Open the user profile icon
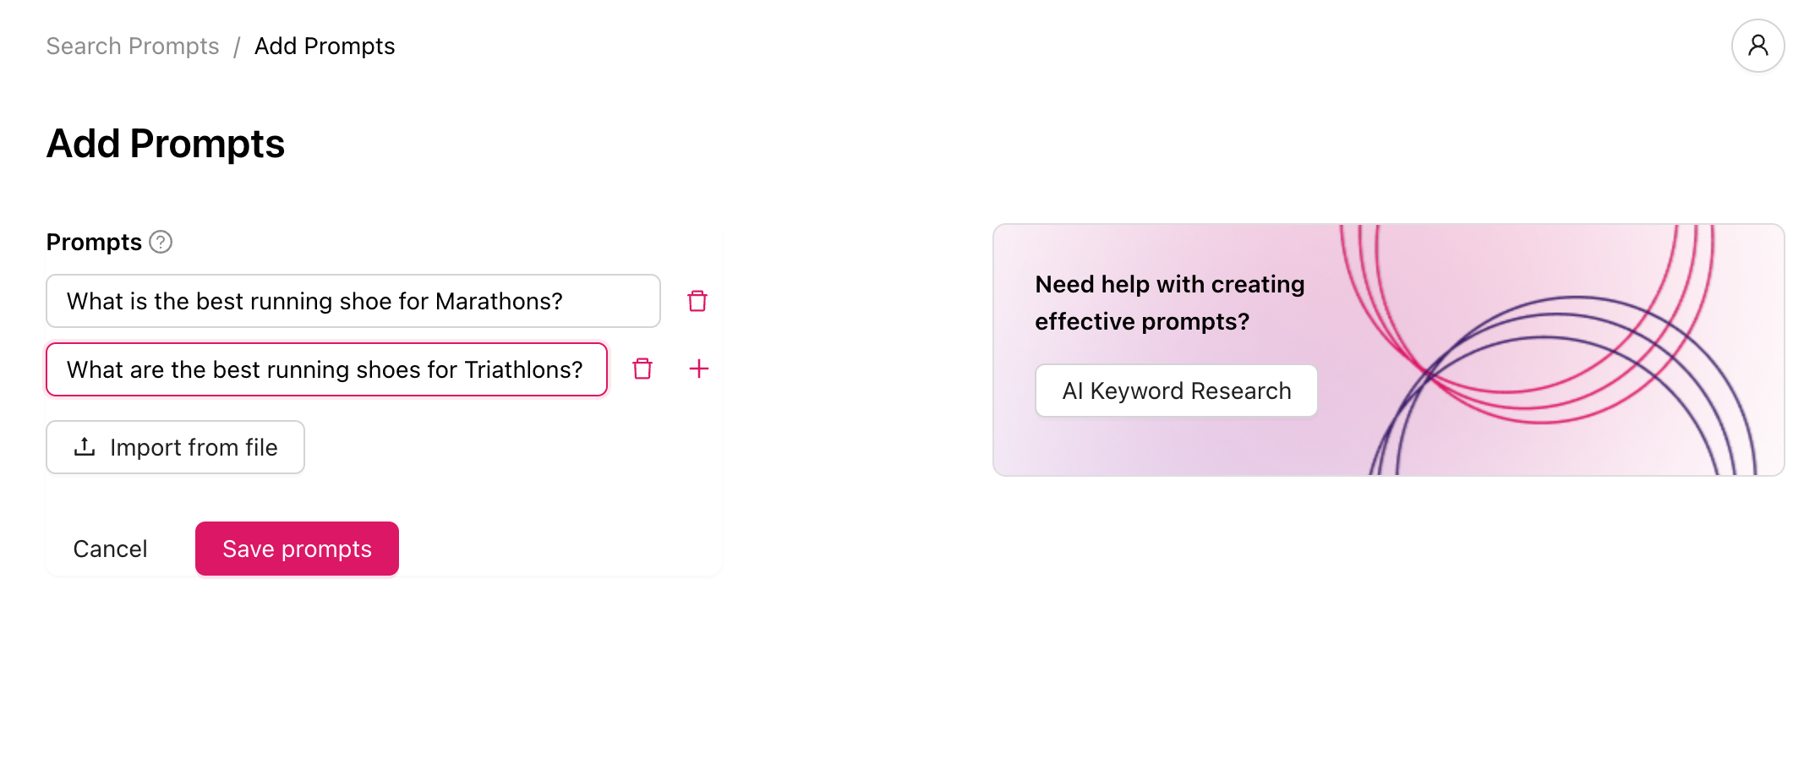 1757,46
